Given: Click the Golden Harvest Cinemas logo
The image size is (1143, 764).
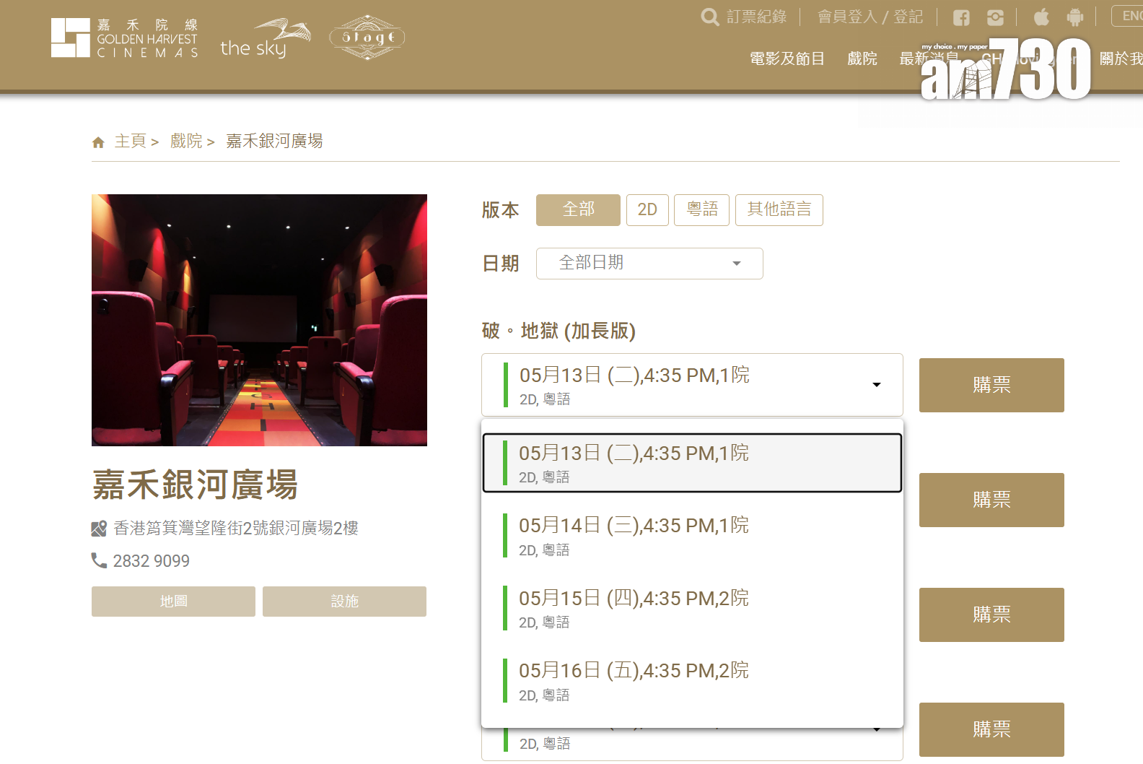Looking at the screenshot, I should [124, 38].
